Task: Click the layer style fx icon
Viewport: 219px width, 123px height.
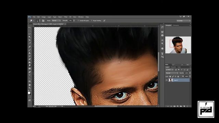Action: [171, 106]
